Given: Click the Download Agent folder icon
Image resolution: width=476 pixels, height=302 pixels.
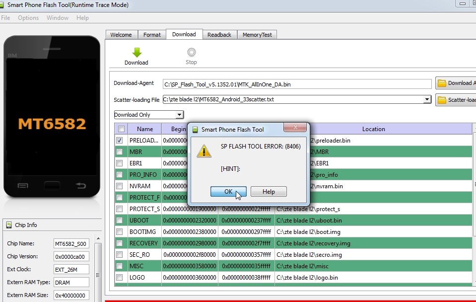Looking at the screenshot, I should pyautogui.click(x=441, y=83).
